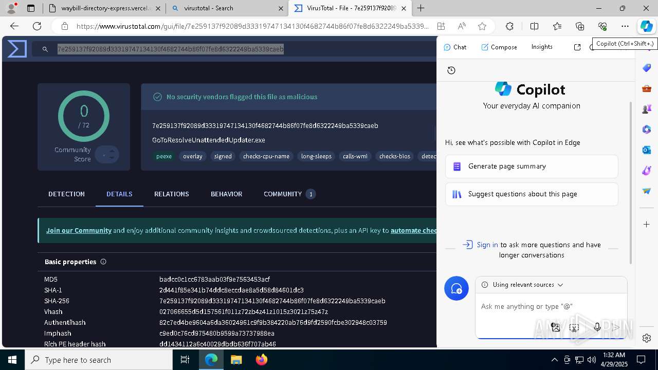Go back with the browser back arrow
Screen dimensions: 658x370
click(14, 26)
